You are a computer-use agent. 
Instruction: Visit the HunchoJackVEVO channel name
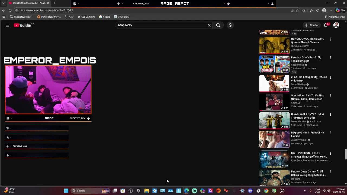300,46
